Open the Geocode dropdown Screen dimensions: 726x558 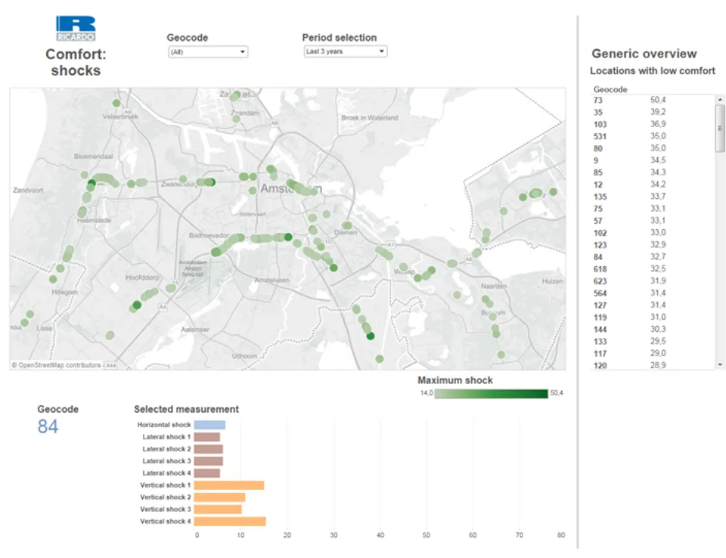click(207, 52)
